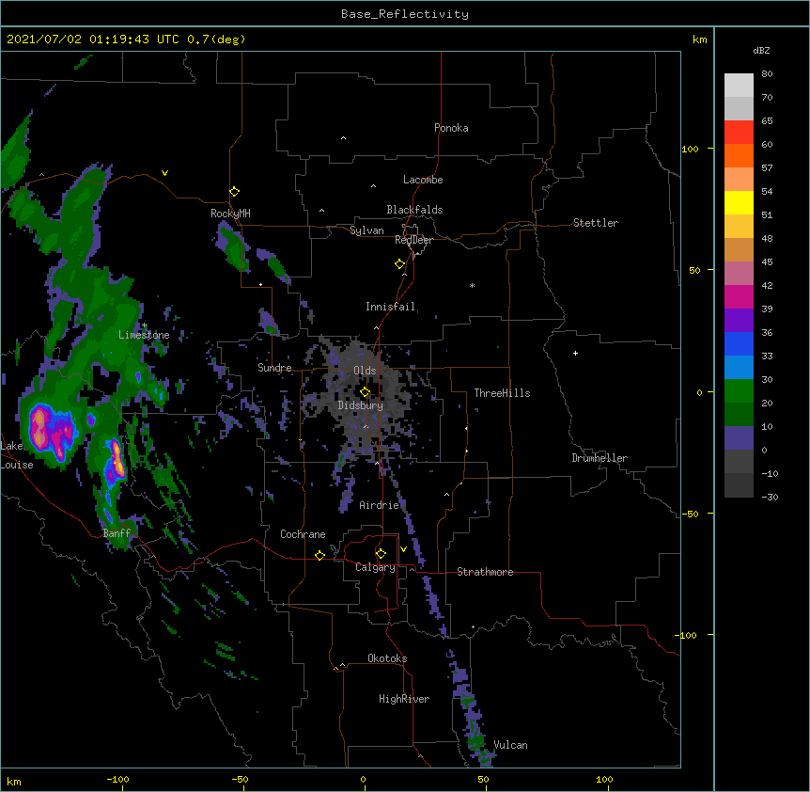Click the Limestone label
The width and height of the screenshot is (810, 792).
point(144,335)
